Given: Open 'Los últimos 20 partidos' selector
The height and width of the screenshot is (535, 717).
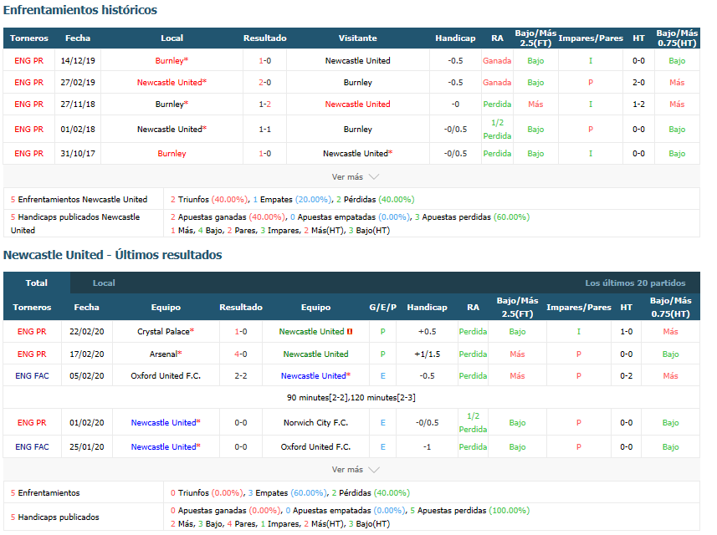Looking at the screenshot, I should [x=635, y=283].
